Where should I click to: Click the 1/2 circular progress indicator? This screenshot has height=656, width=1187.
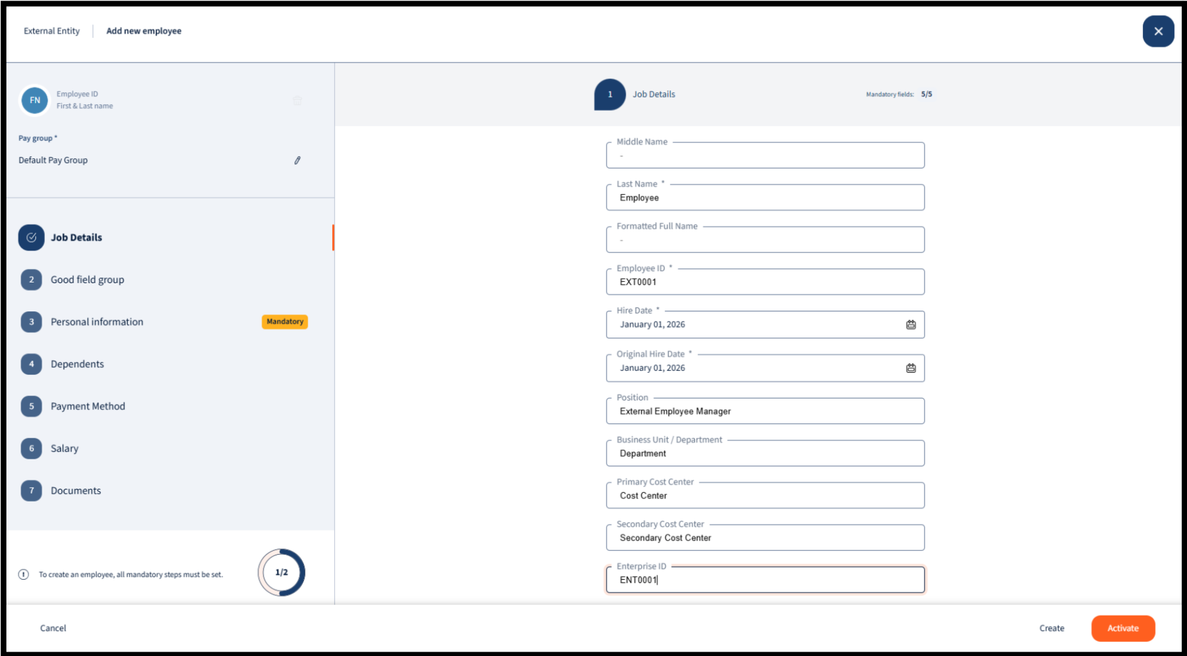(x=282, y=572)
